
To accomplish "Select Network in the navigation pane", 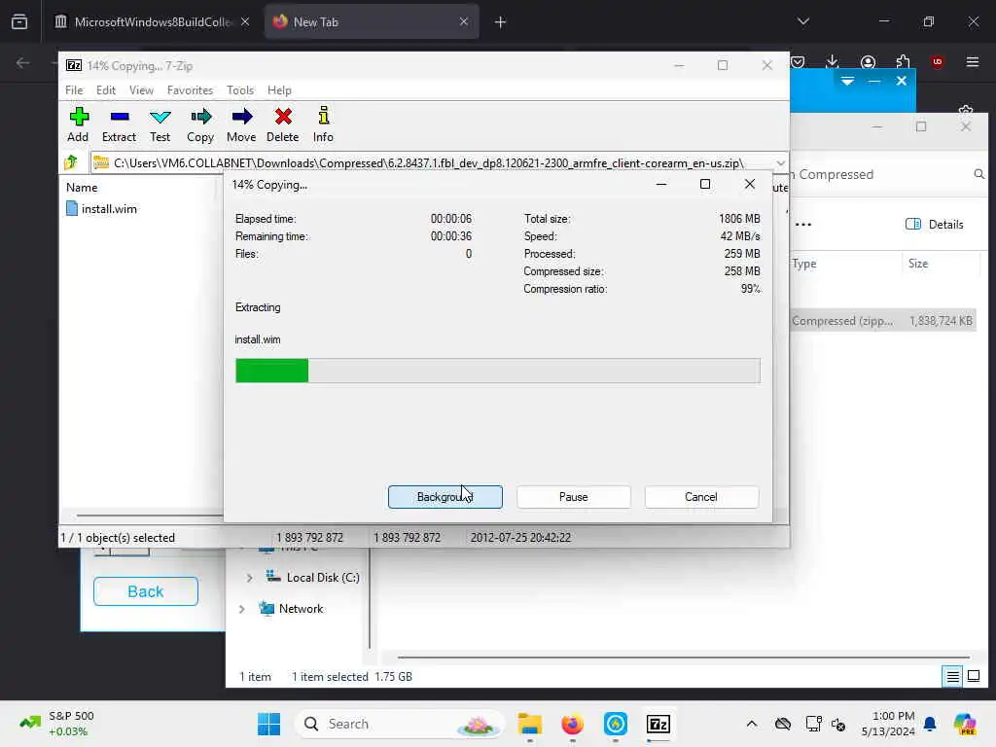I will 292,609.
